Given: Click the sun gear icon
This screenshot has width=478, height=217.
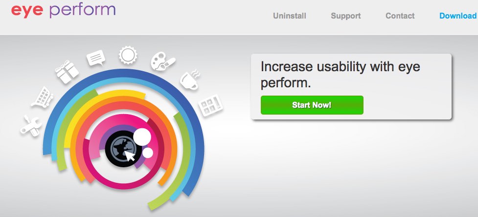Looking at the screenshot, I should (x=128, y=55).
